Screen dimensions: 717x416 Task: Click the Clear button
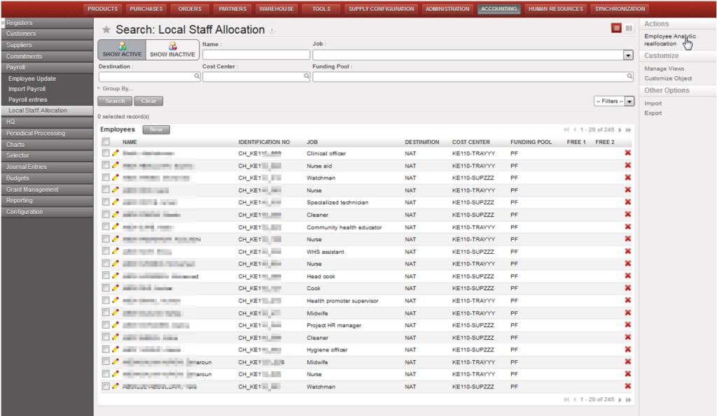(148, 101)
